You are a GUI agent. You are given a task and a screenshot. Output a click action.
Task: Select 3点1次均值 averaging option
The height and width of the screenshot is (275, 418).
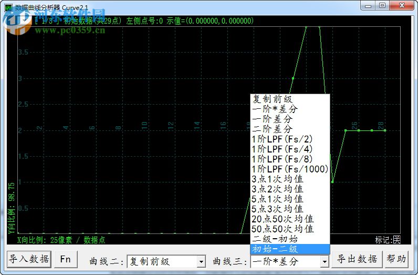point(290,179)
